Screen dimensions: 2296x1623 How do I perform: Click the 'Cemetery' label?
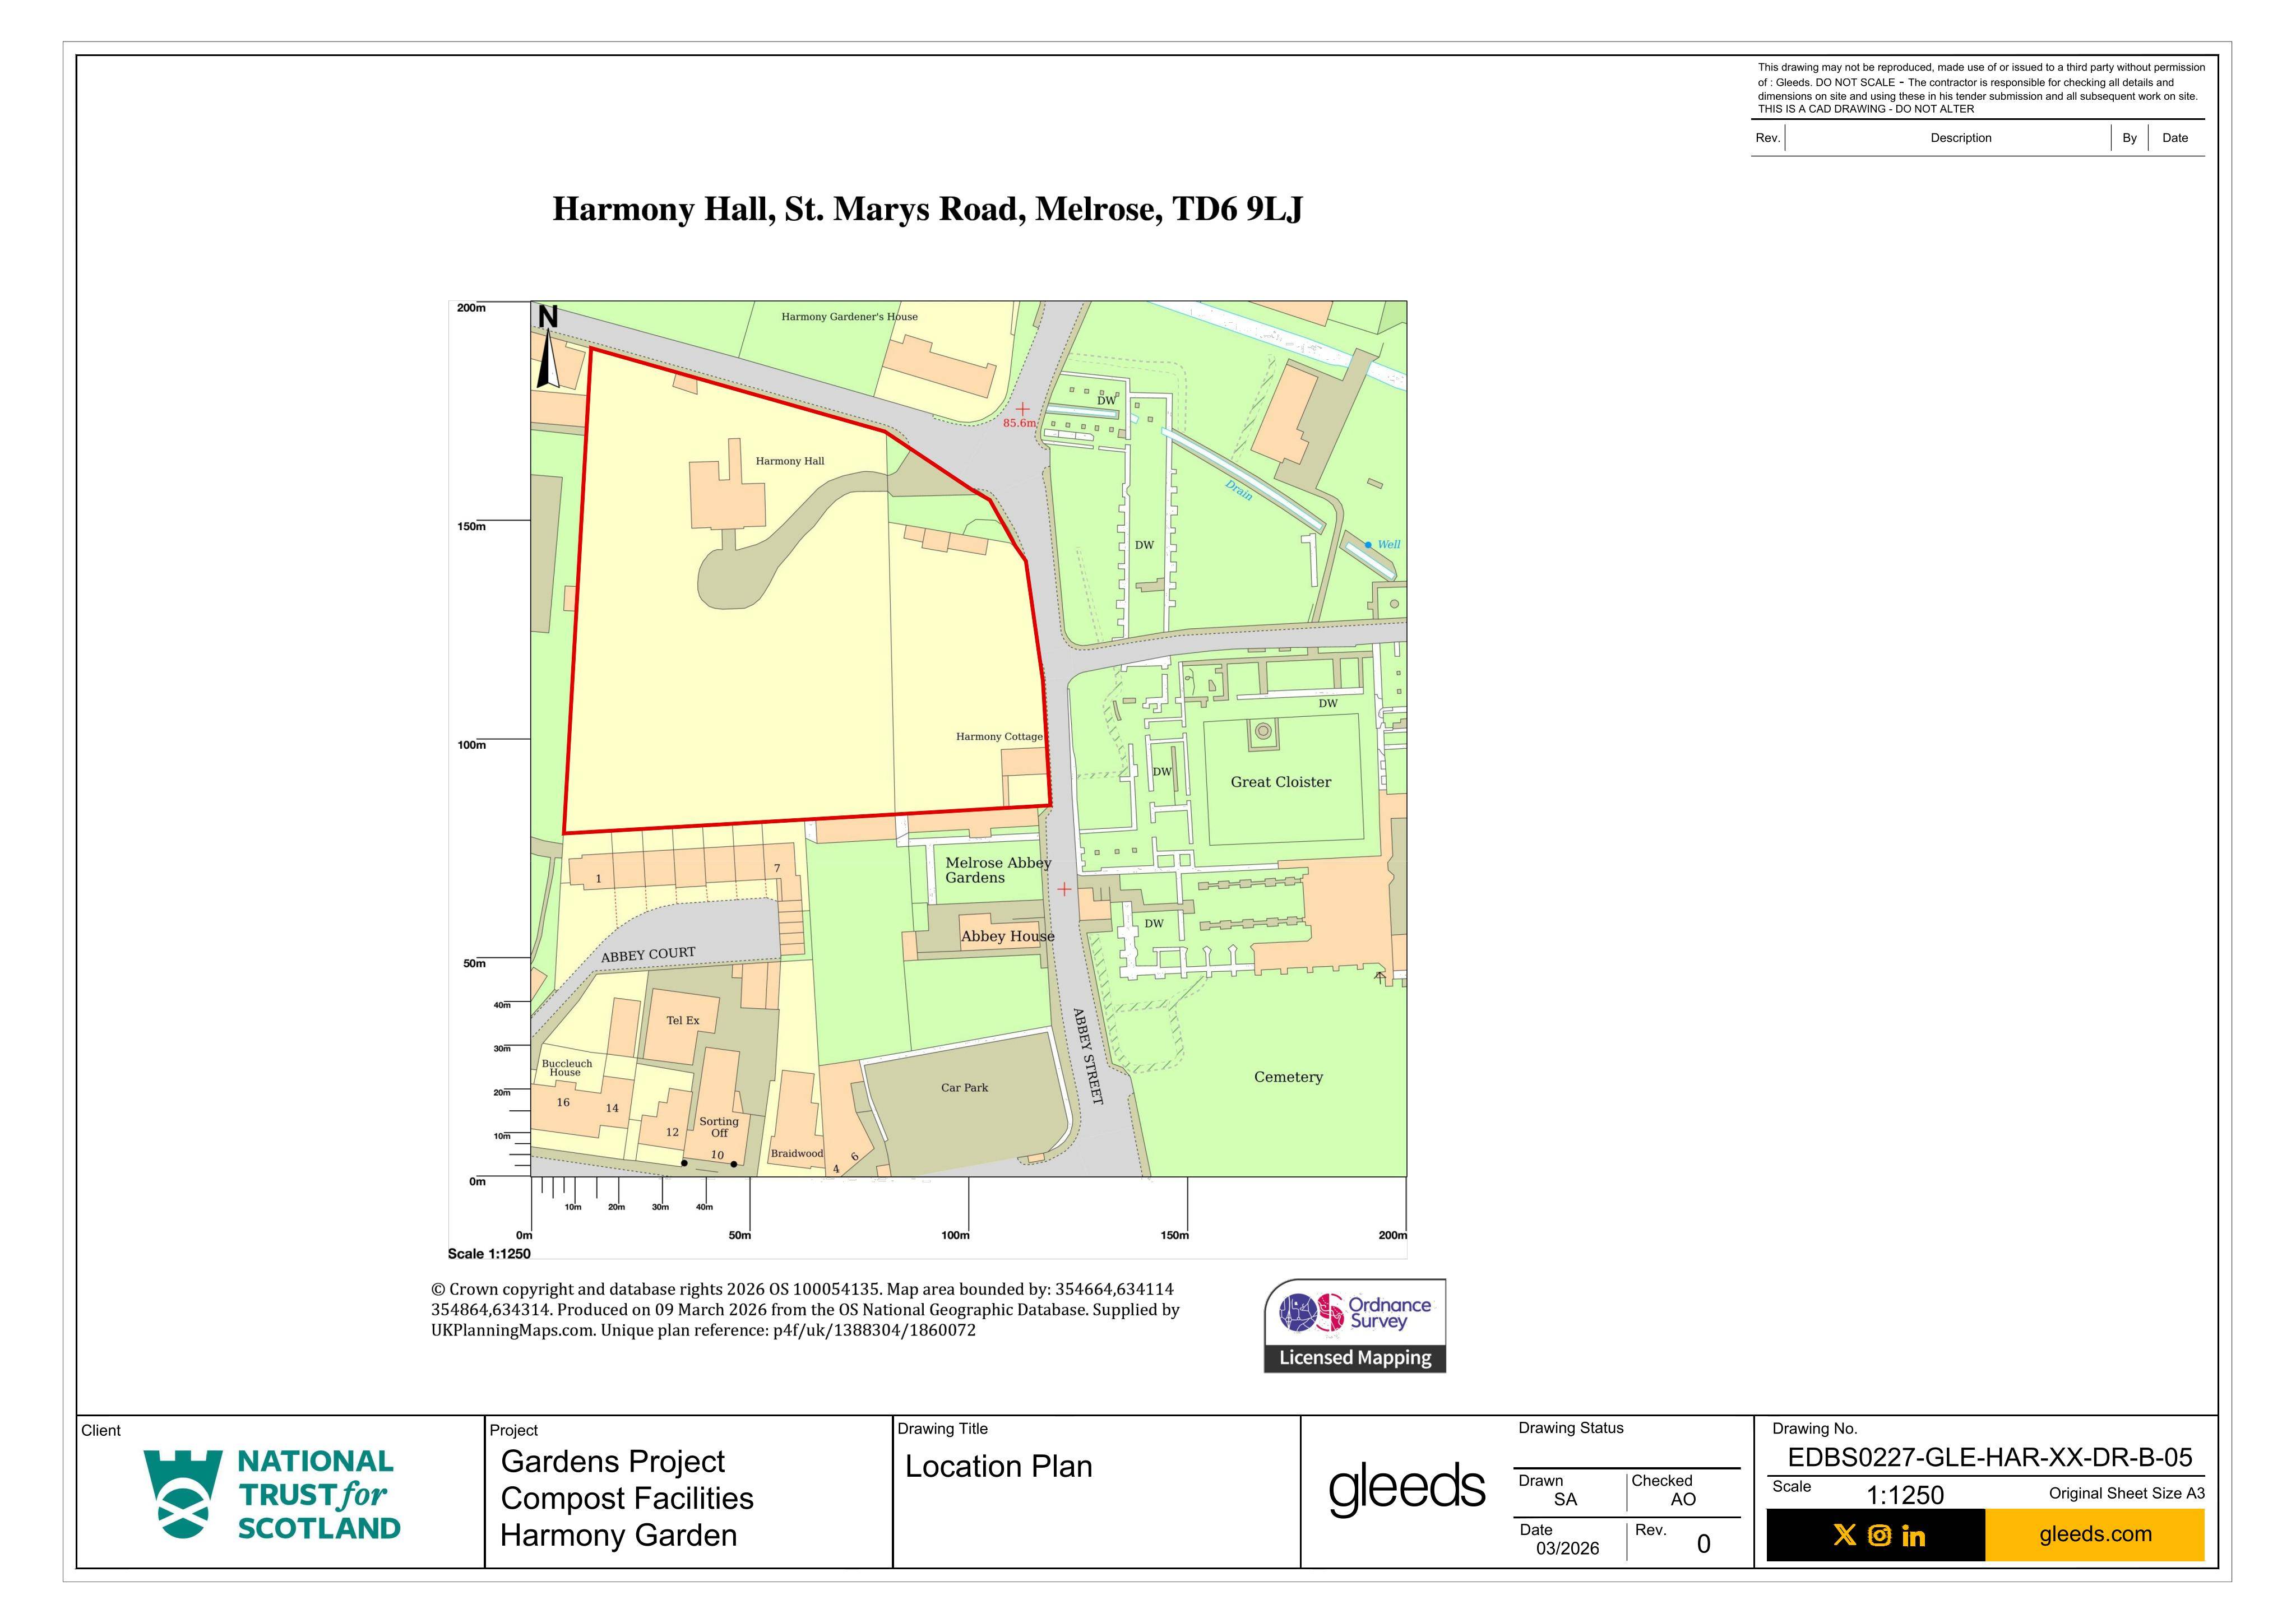(x=1288, y=1077)
